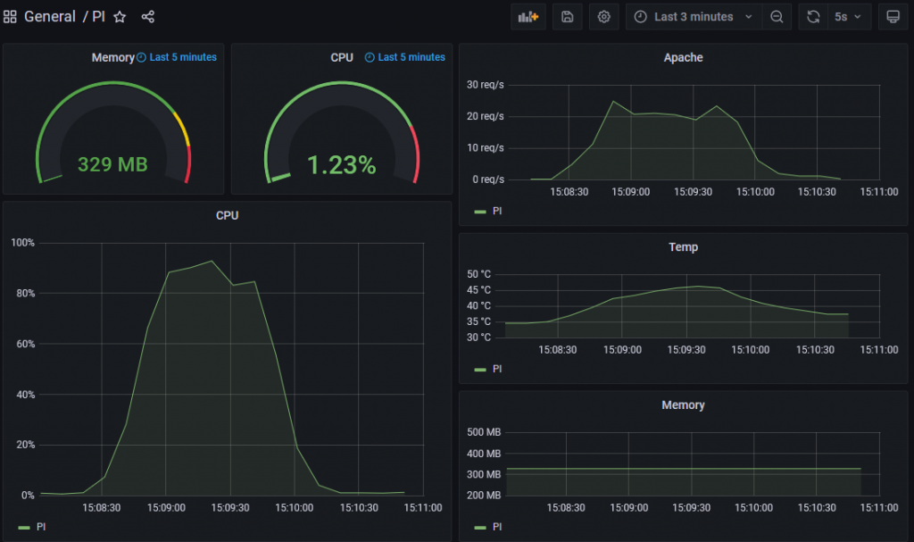Click the PI dashboard name breadcrumb

pos(98,17)
